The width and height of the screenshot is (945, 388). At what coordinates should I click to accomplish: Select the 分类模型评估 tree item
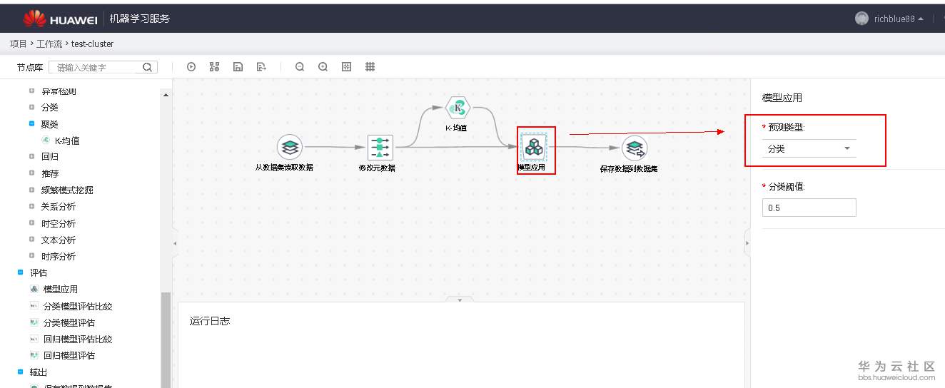point(69,322)
